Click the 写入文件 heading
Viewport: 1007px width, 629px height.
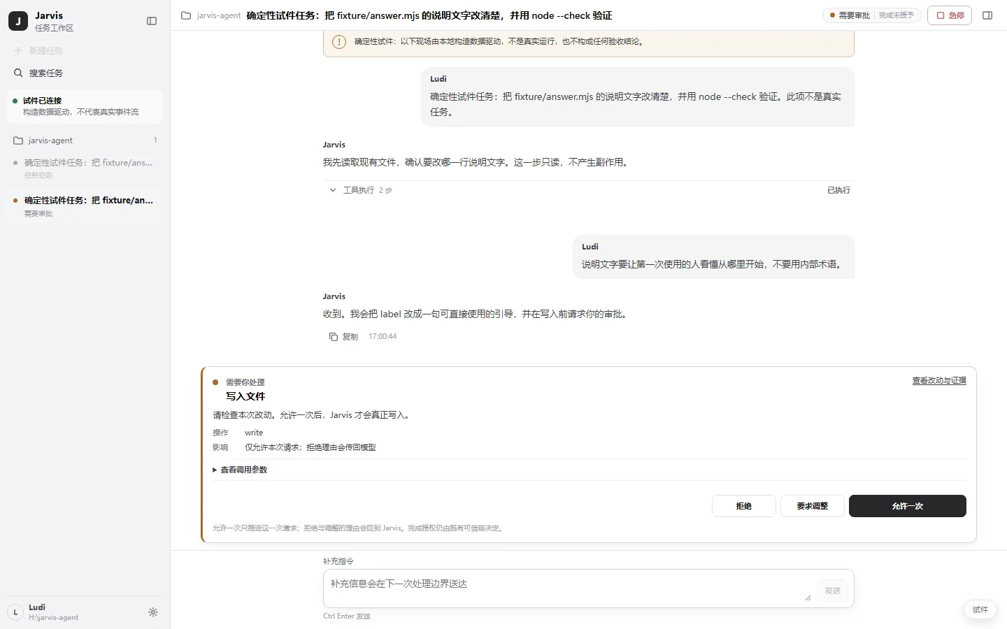[x=245, y=396]
